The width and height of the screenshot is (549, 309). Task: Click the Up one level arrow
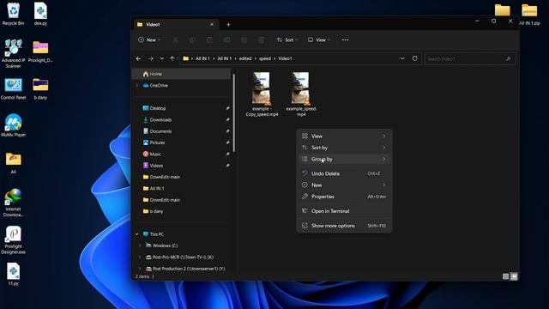172,58
